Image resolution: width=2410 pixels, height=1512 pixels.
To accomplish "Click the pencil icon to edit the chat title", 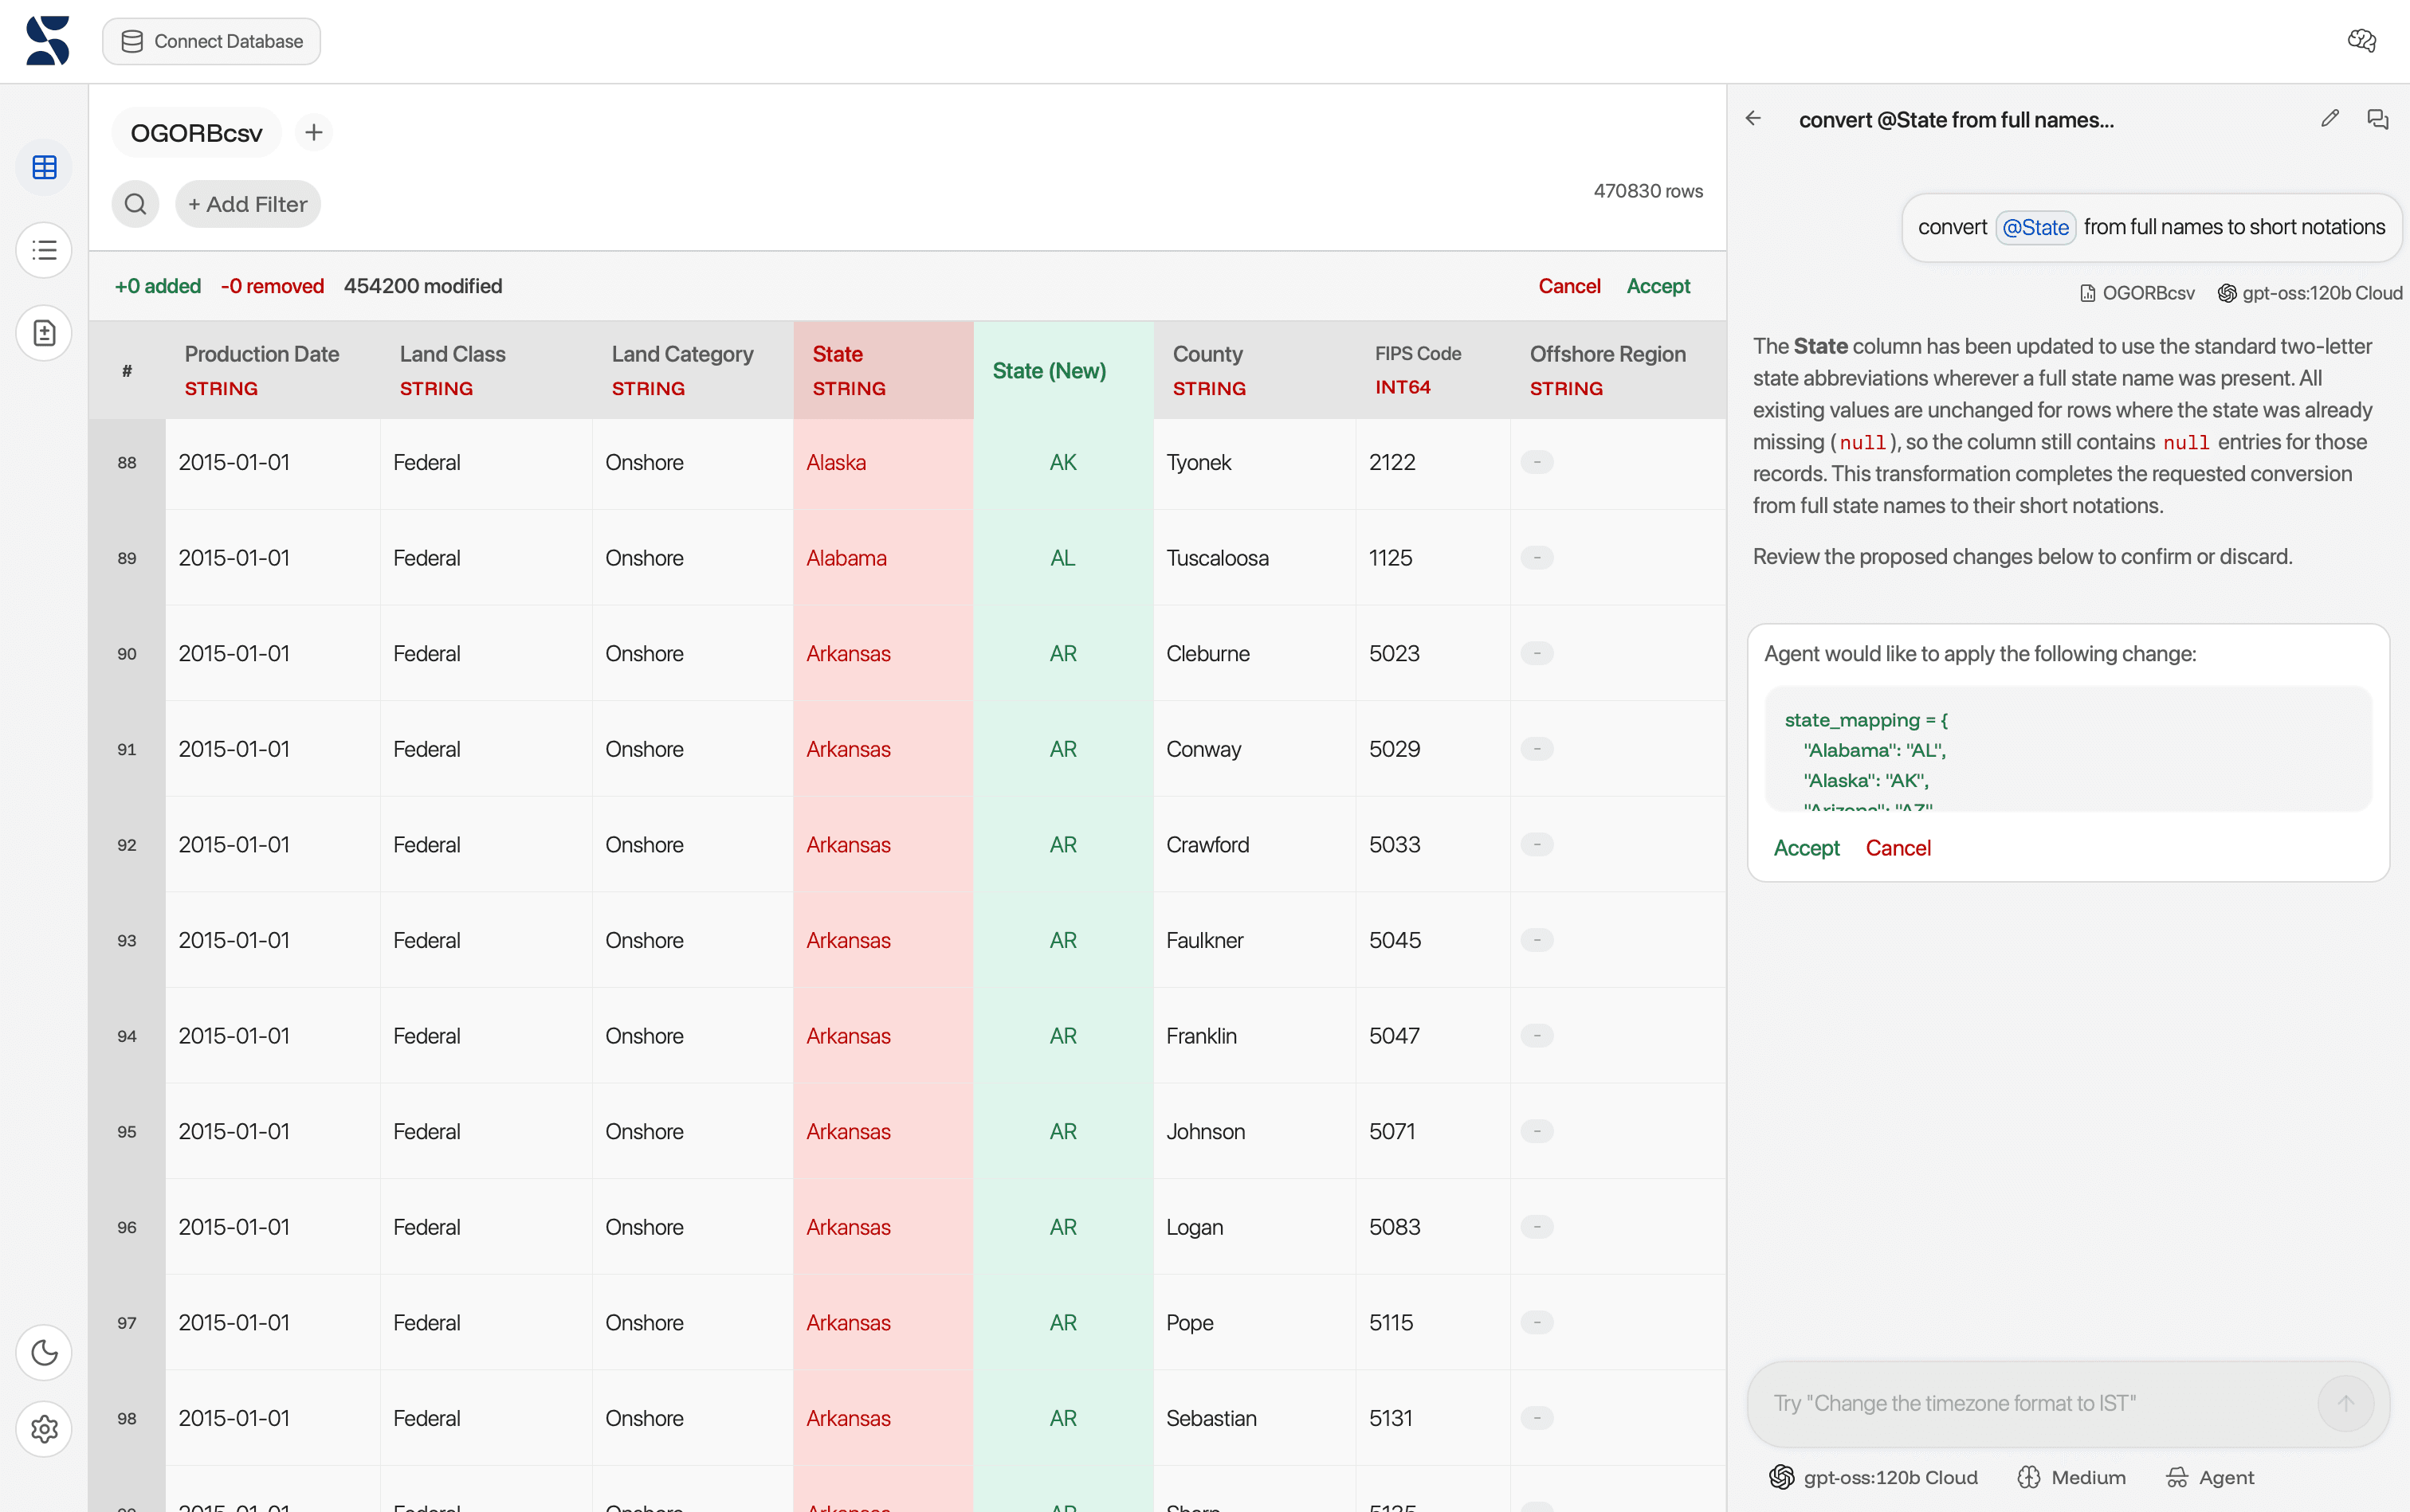I will tap(2329, 119).
